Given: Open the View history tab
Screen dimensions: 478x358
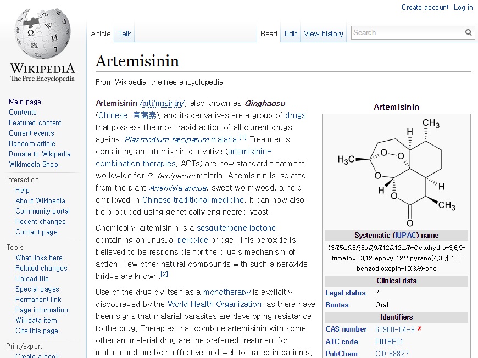Looking at the screenshot, I should point(324,33).
